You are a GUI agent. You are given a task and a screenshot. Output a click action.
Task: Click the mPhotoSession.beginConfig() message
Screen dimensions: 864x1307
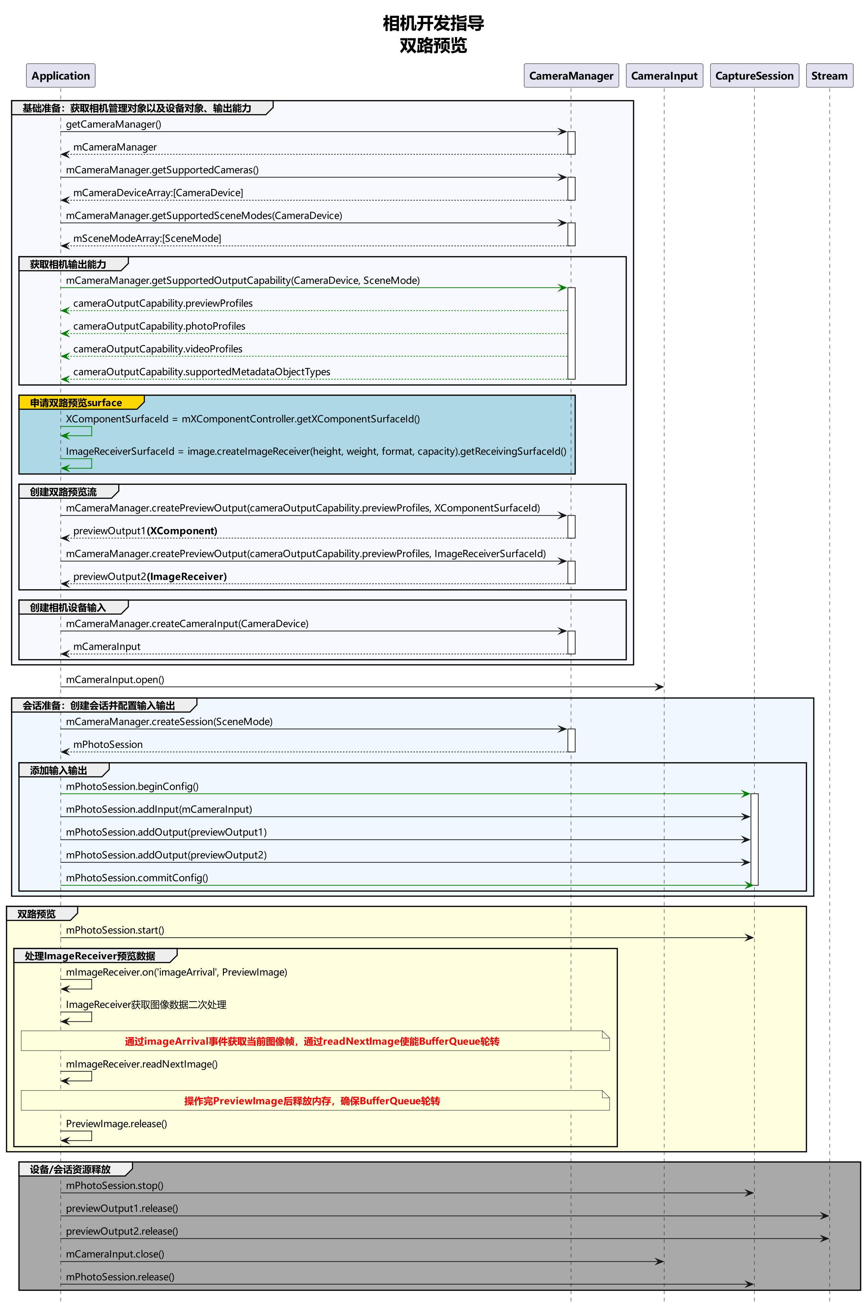tap(132, 787)
